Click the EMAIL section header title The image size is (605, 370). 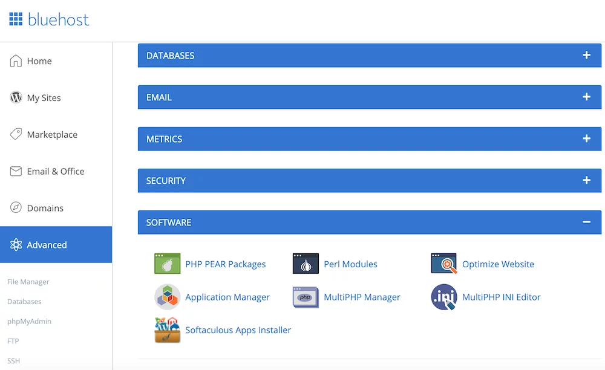159,97
